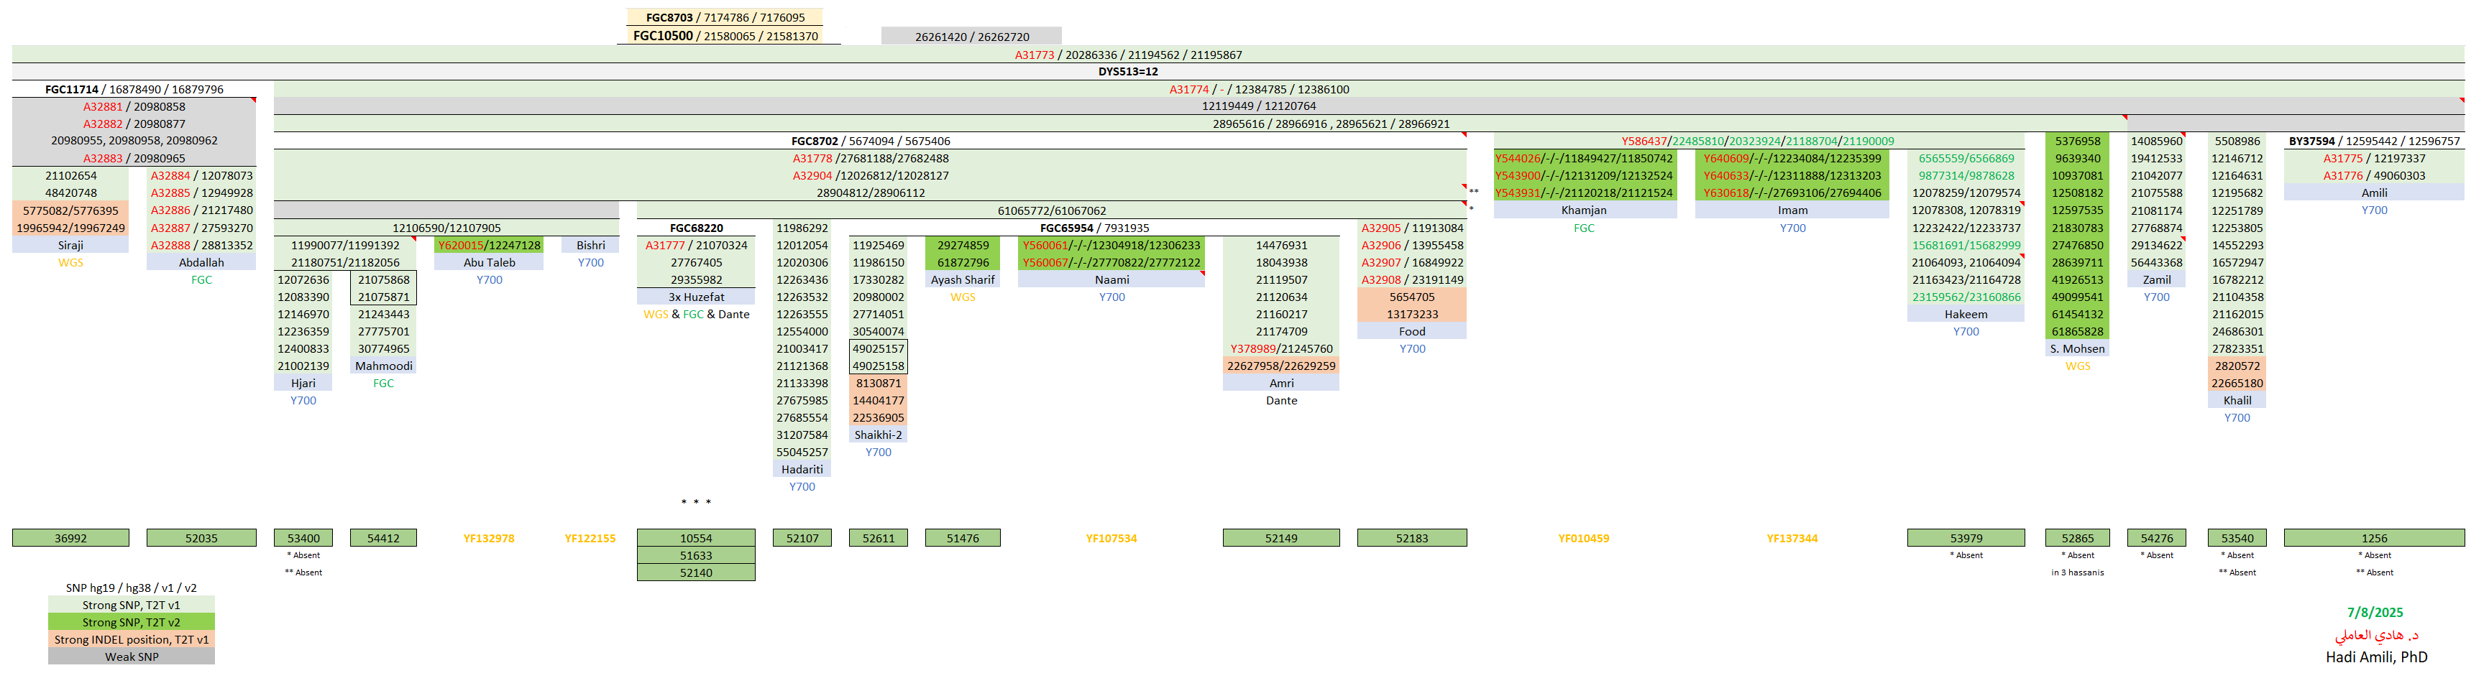Image resolution: width=2489 pixels, height=691 pixels.
Task: Select the S. Mohsen name cell
Action: coord(2076,349)
